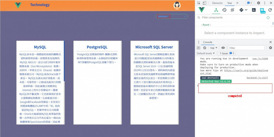
Task: Toggle the live expression eye icon
Action: (223, 48)
